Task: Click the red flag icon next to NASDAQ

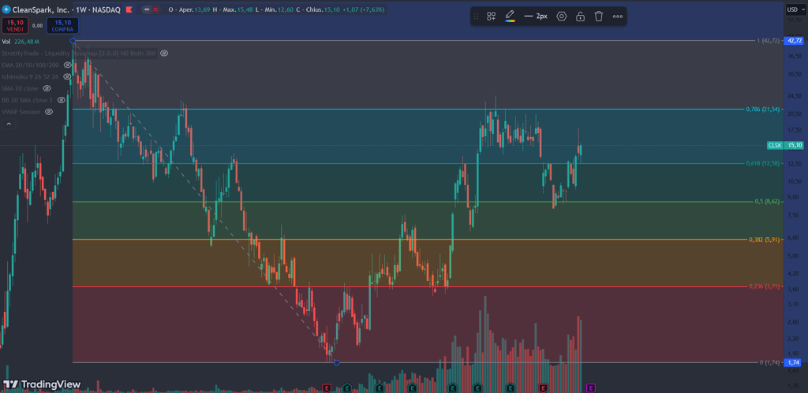Action: (x=129, y=9)
